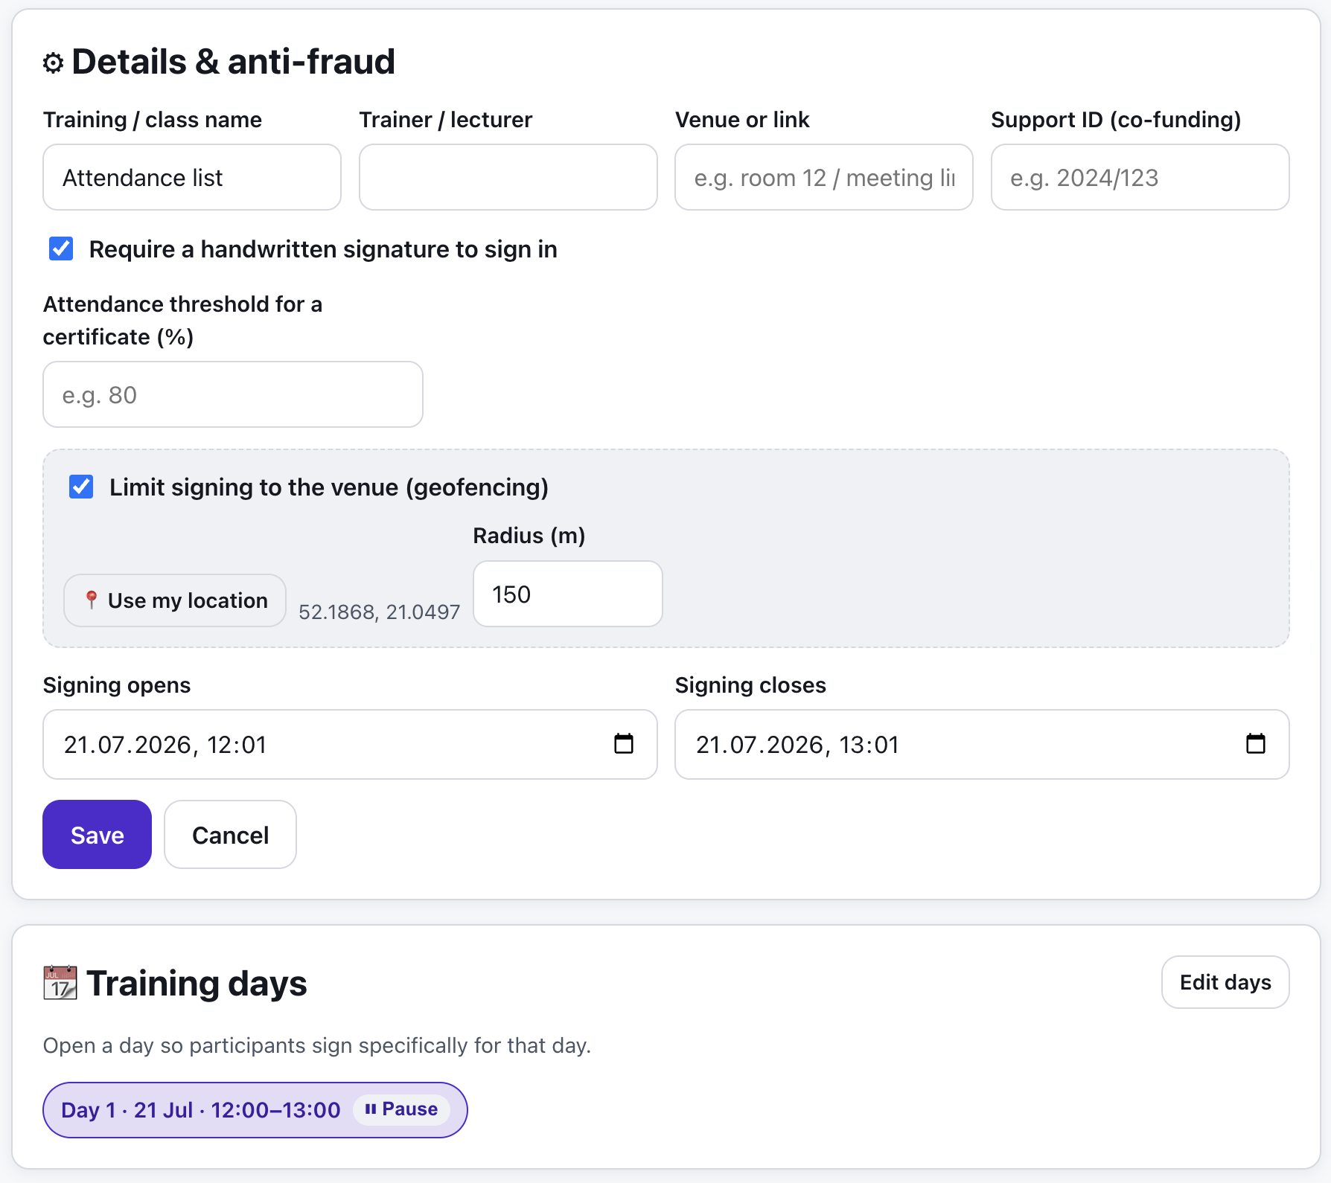Viewport: 1331px width, 1183px height.
Task: Click into the Trainer / lecturer field
Action: point(508,177)
